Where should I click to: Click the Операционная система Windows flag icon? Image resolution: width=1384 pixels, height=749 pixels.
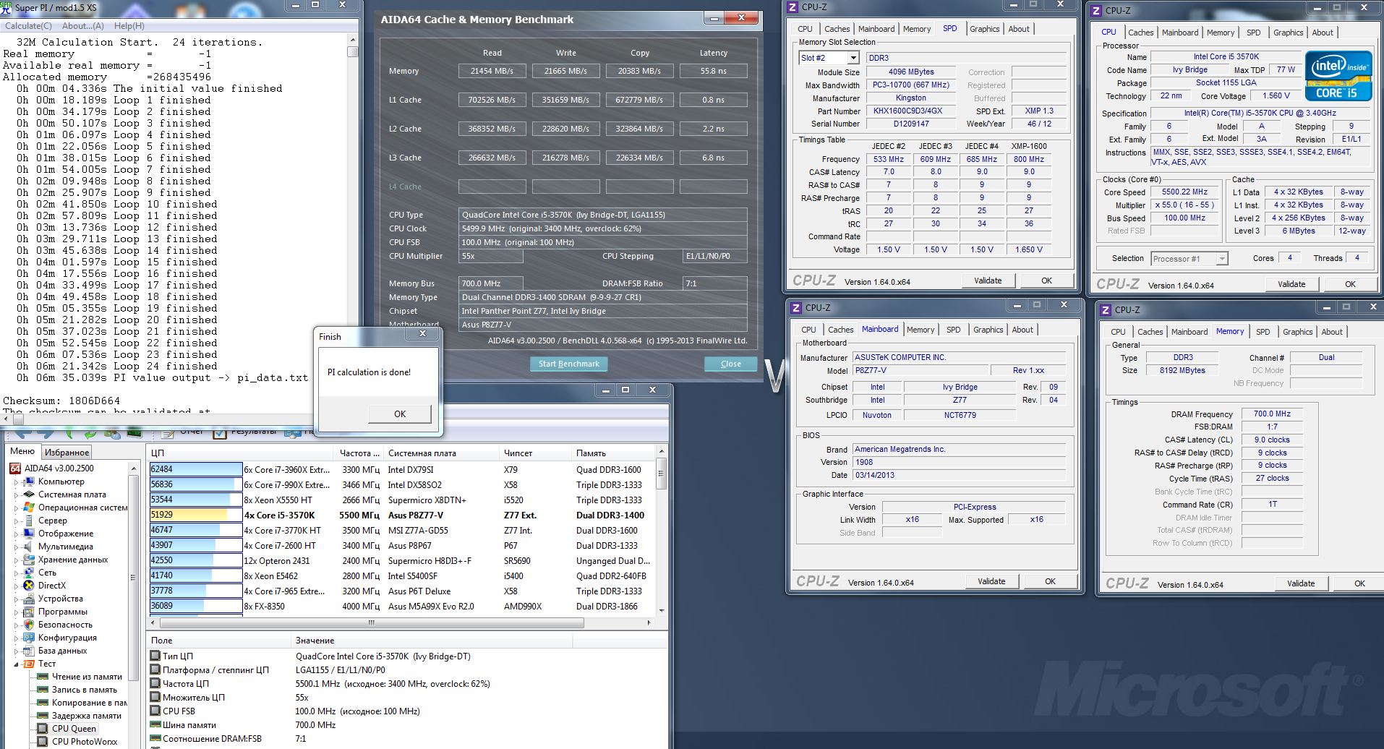pyautogui.click(x=29, y=508)
